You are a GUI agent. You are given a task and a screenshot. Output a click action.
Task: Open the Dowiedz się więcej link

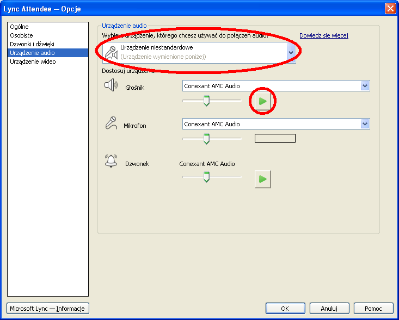(x=324, y=35)
